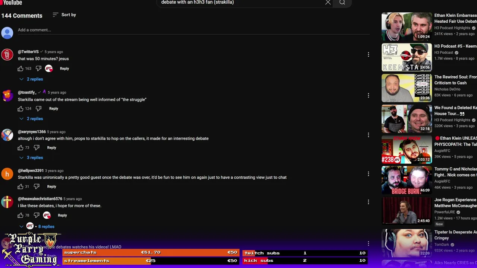Open @xerynyes1366 channel name link
This screenshot has height=268, width=477.
tap(32, 132)
